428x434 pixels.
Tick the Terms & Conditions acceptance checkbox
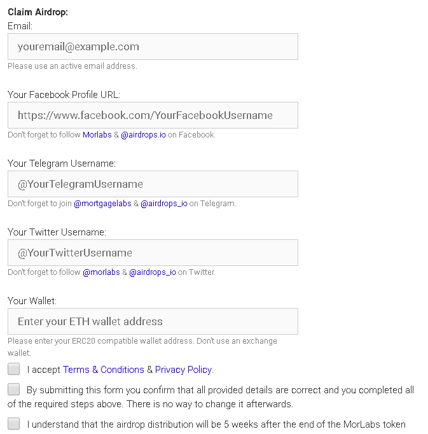[14, 369]
